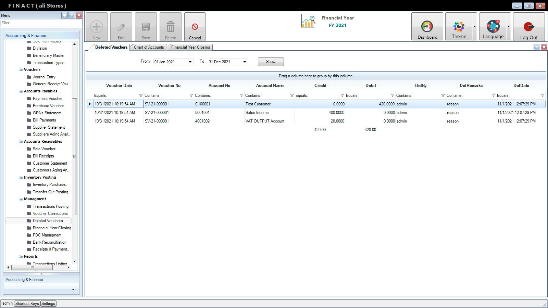548x308 pixels.
Task: Open the From date dropdown
Action: coord(190,62)
